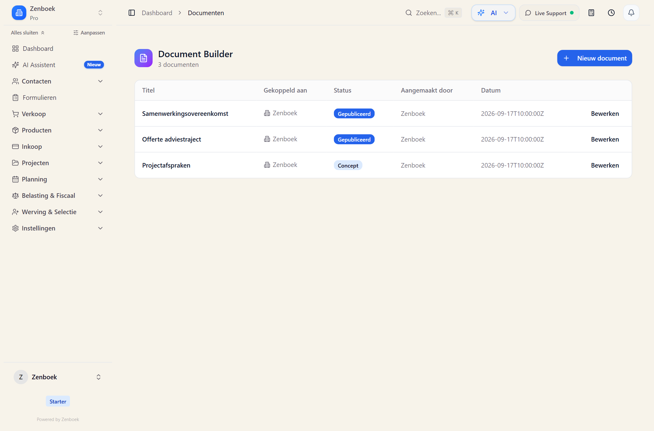The image size is (654, 431).
Task: Click Bewerken for Samenwerkingsovereenkomst
Action: pos(605,113)
